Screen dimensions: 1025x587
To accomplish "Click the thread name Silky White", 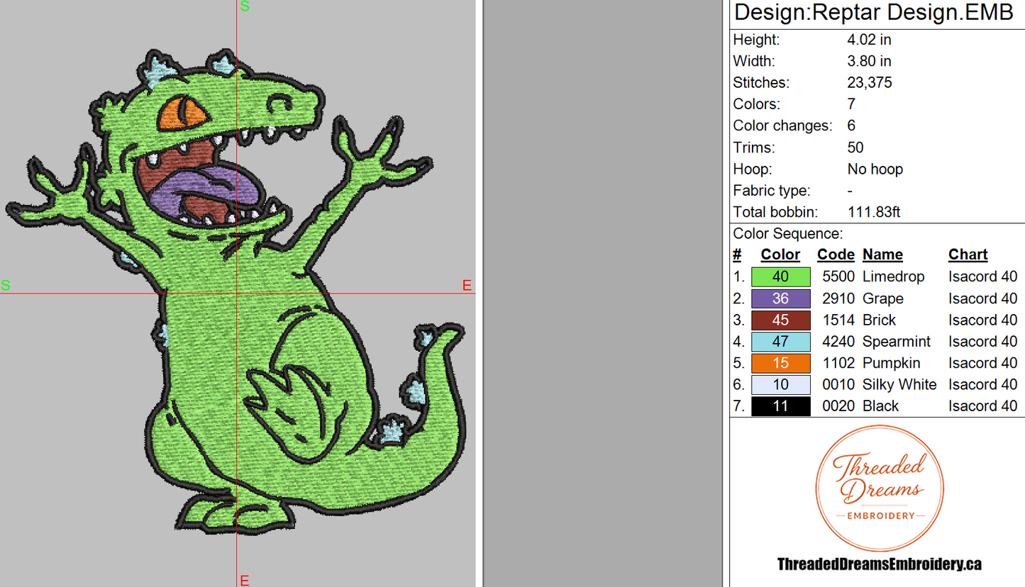I will click(x=899, y=384).
